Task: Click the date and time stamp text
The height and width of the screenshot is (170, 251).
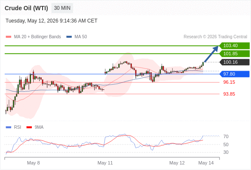Action: click(51, 21)
